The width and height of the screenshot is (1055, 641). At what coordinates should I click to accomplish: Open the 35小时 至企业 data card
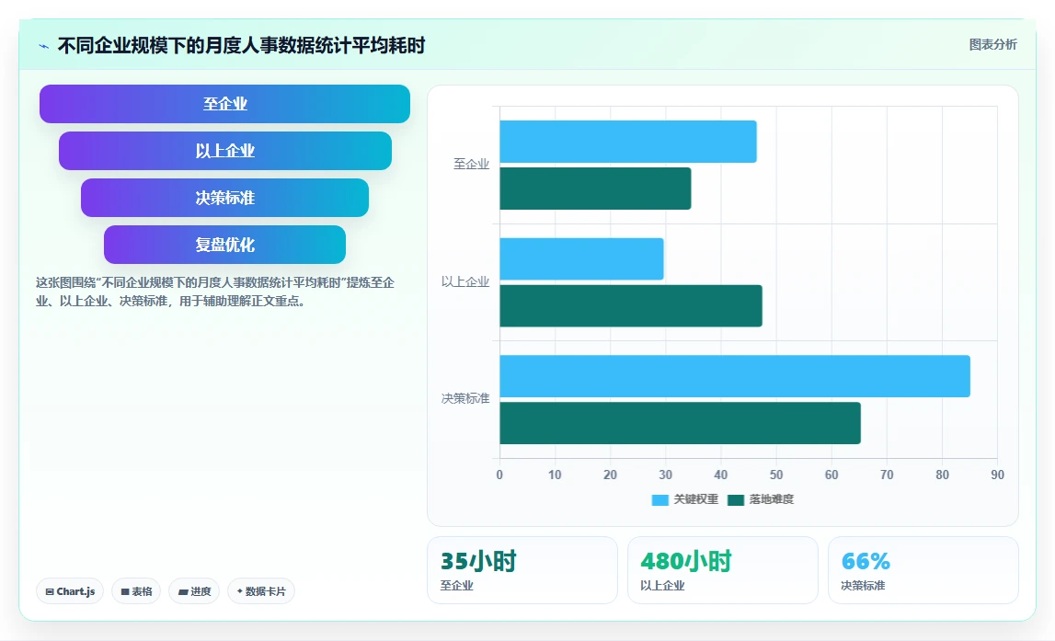click(522, 570)
